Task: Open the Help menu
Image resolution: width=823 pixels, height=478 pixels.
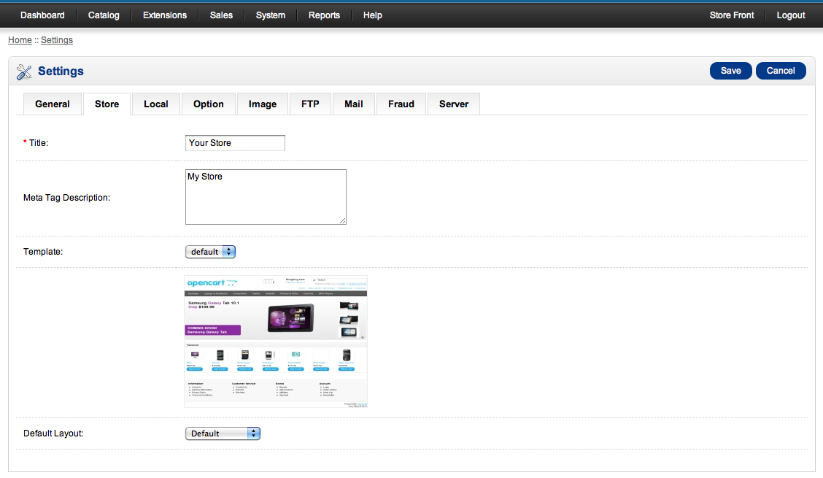Action: click(372, 15)
